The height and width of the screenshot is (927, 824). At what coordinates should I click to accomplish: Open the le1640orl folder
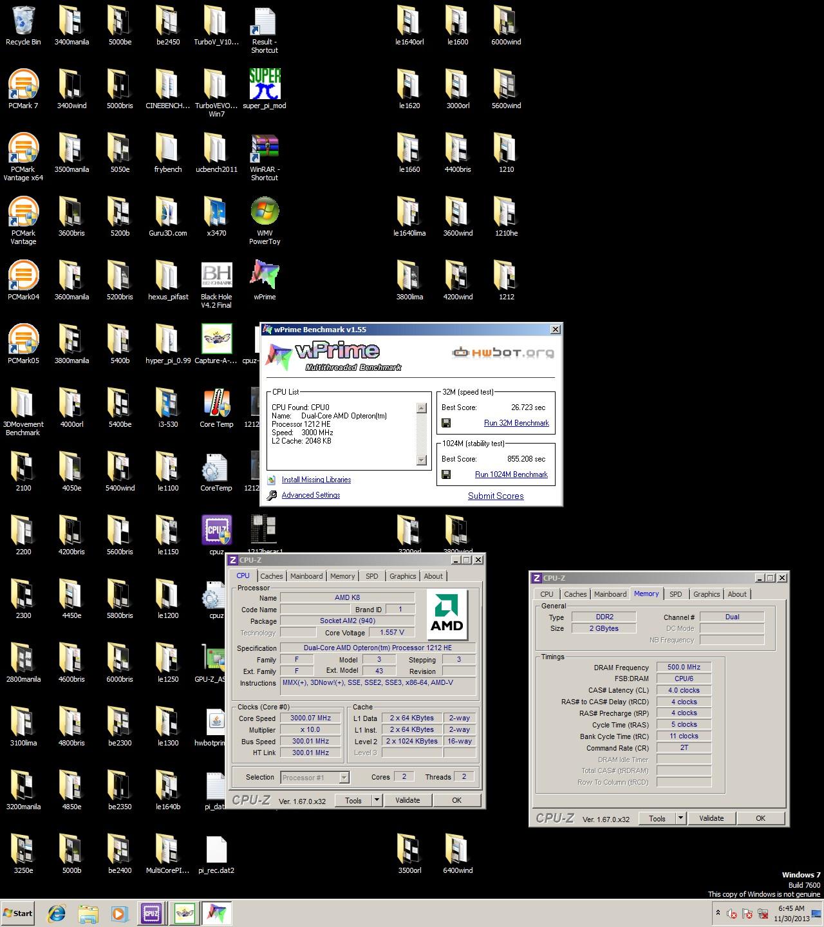tap(409, 26)
